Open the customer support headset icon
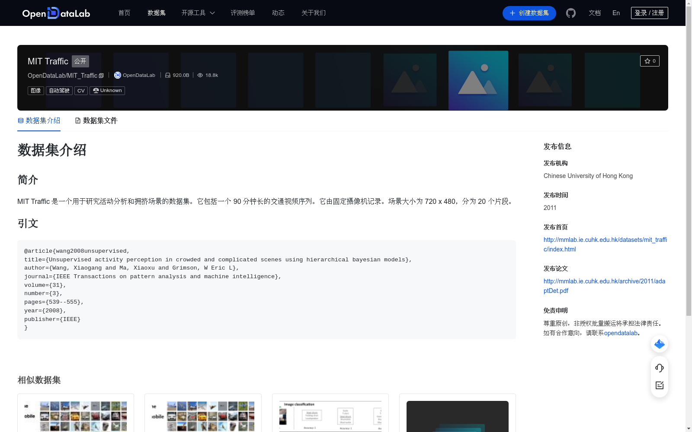 tap(660, 368)
